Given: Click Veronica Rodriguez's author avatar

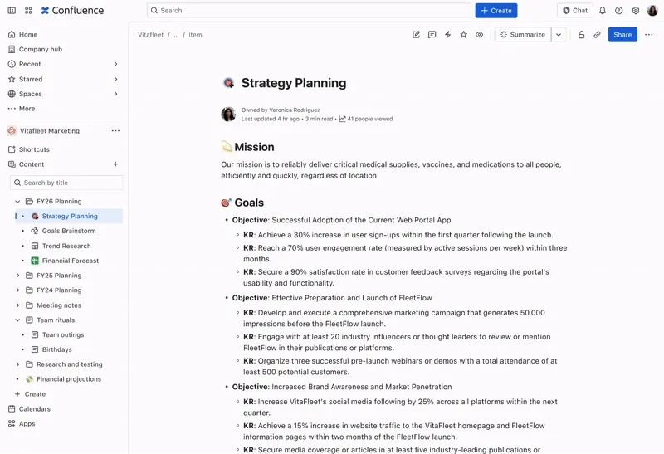Looking at the screenshot, I should pos(228,115).
